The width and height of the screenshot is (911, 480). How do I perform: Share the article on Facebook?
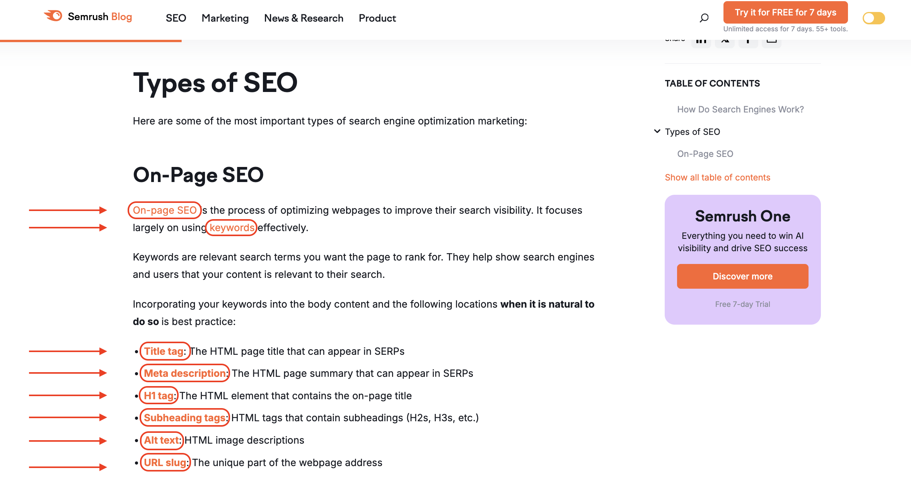click(748, 40)
